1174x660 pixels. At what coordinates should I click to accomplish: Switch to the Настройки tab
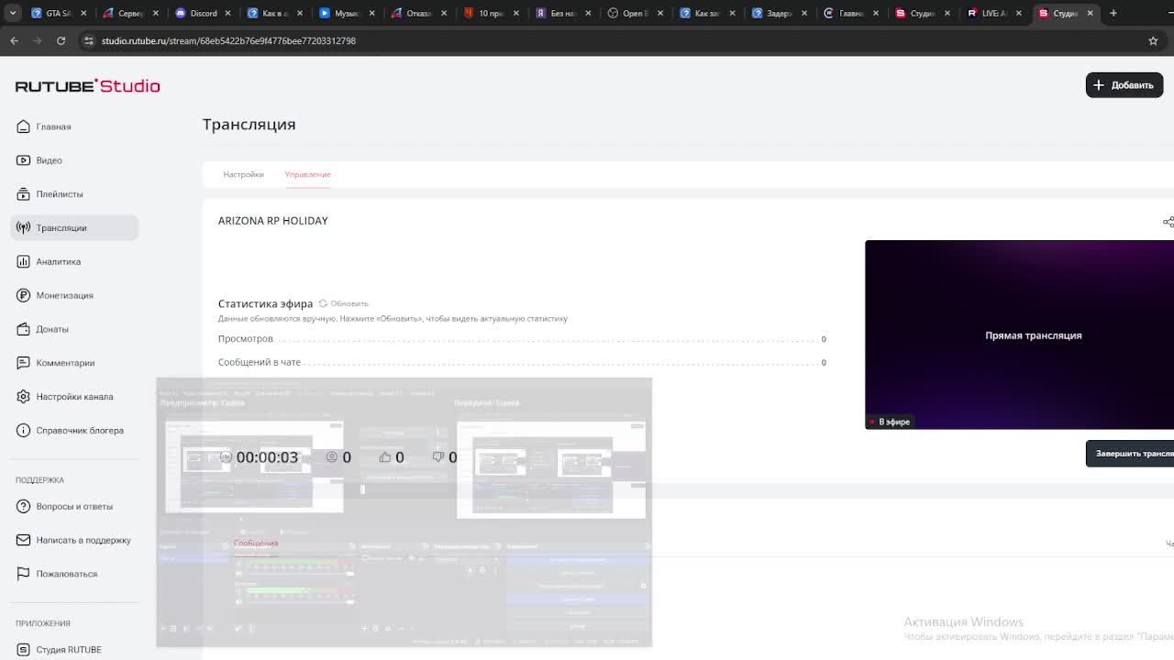(243, 174)
